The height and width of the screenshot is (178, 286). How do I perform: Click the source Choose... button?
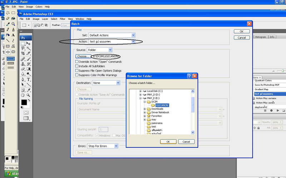[83, 56]
